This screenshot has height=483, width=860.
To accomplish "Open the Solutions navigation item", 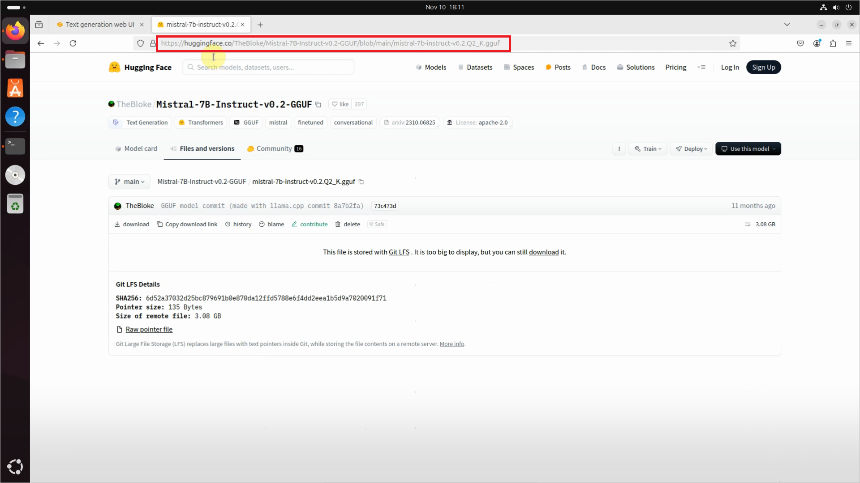I will tap(636, 67).
